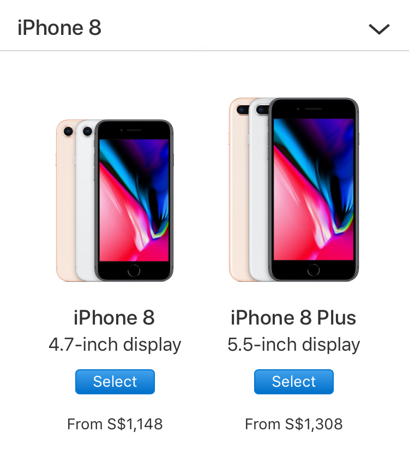
Task: Open the space gray iPhone 8 front image
Action: (x=134, y=200)
